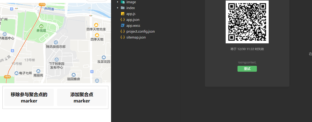The height and width of the screenshot is (122, 312).
Task: Click the app.json braces icon
Action: point(123,20)
